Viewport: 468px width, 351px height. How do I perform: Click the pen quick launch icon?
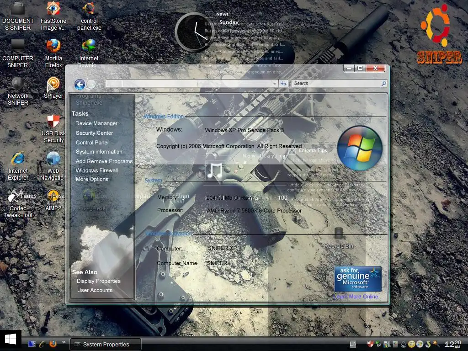click(42, 344)
